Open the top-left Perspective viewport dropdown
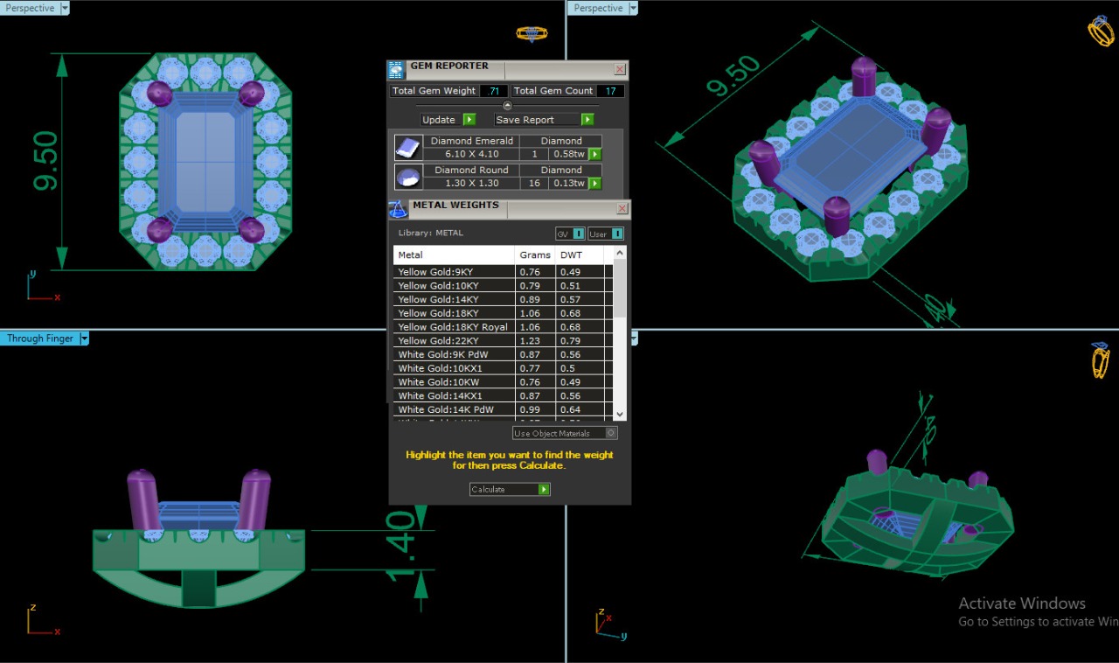Screen dimensions: 1119x663 65,8
